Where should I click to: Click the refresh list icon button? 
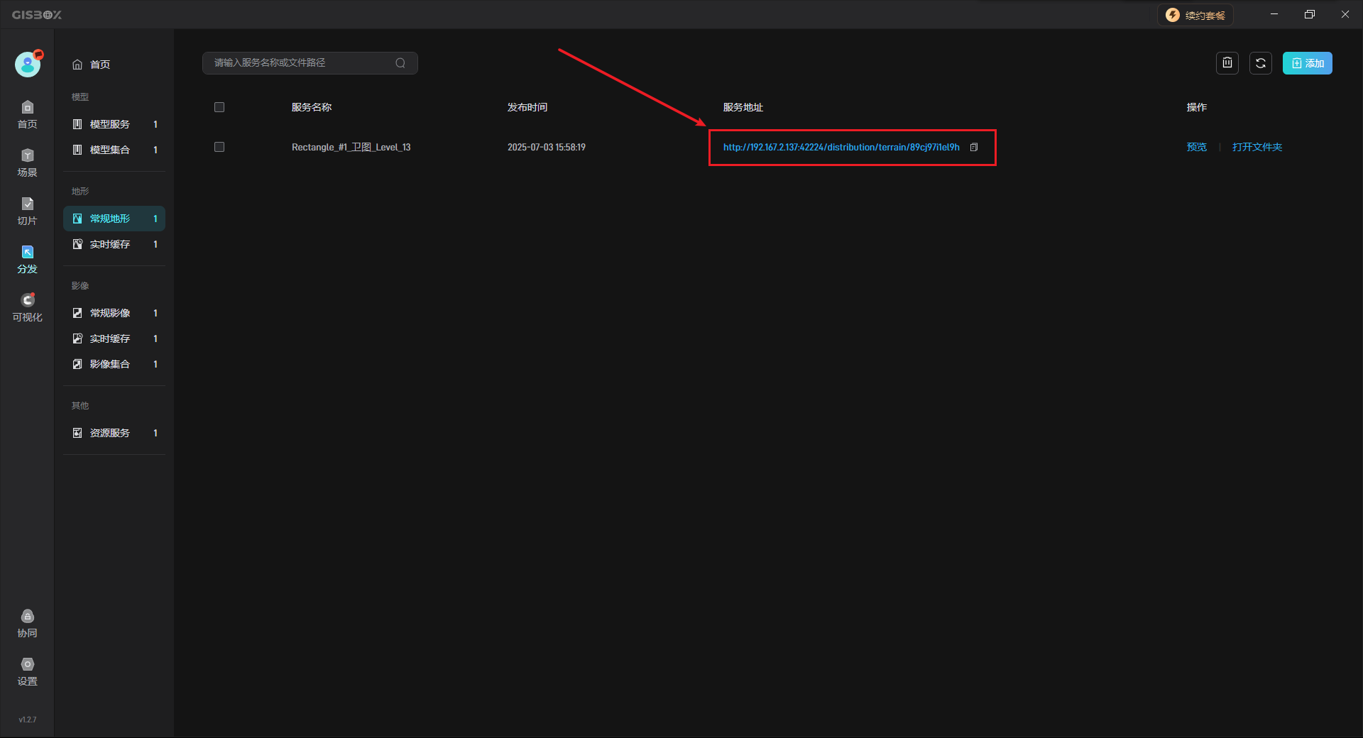point(1260,63)
